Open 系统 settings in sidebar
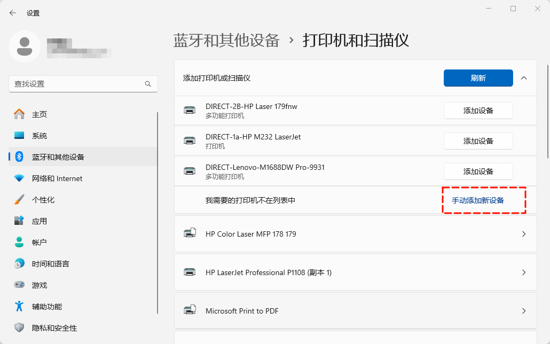Image resolution: width=550 pixels, height=344 pixels. (40, 136)
